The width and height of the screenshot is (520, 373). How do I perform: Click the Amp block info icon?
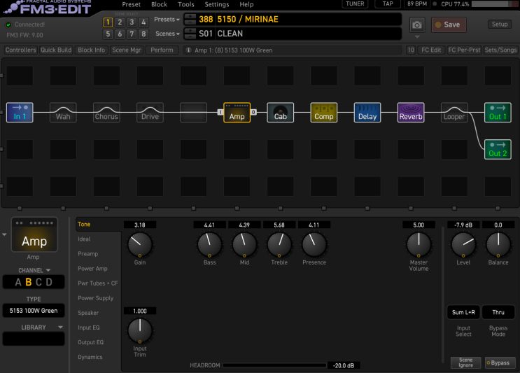coord(188,50)
